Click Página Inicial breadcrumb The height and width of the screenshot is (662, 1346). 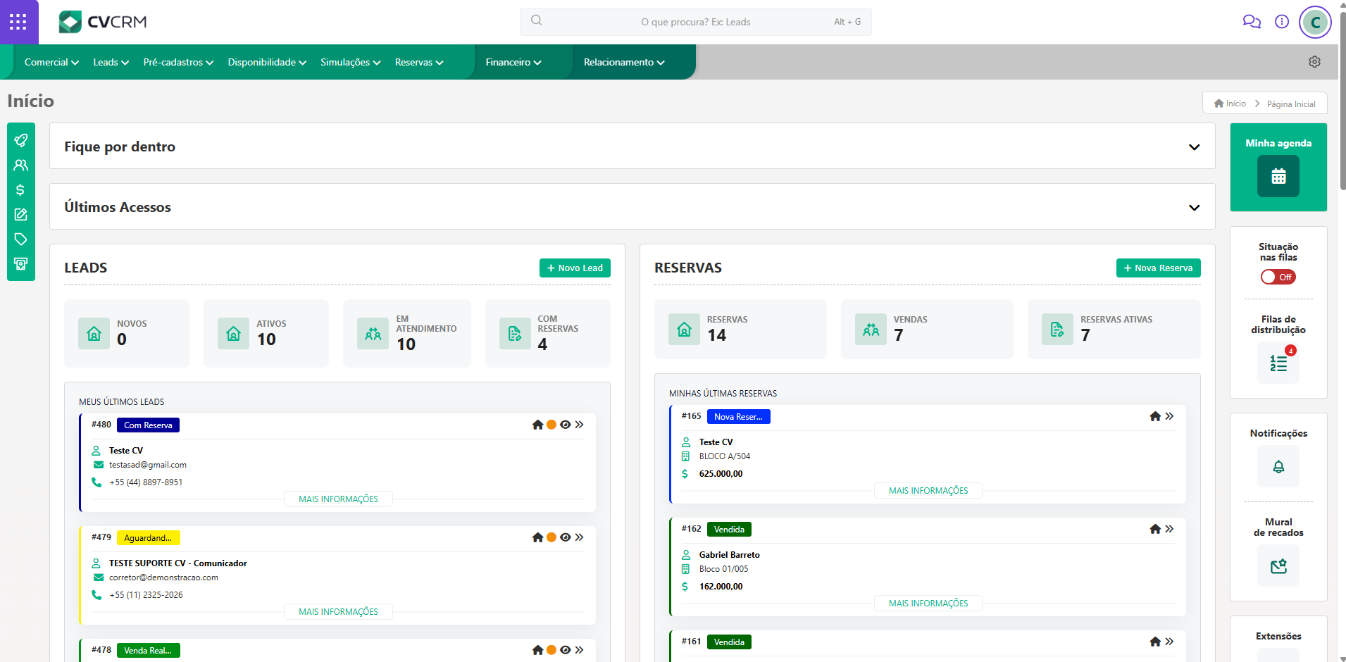click(x=1291, y=104)
